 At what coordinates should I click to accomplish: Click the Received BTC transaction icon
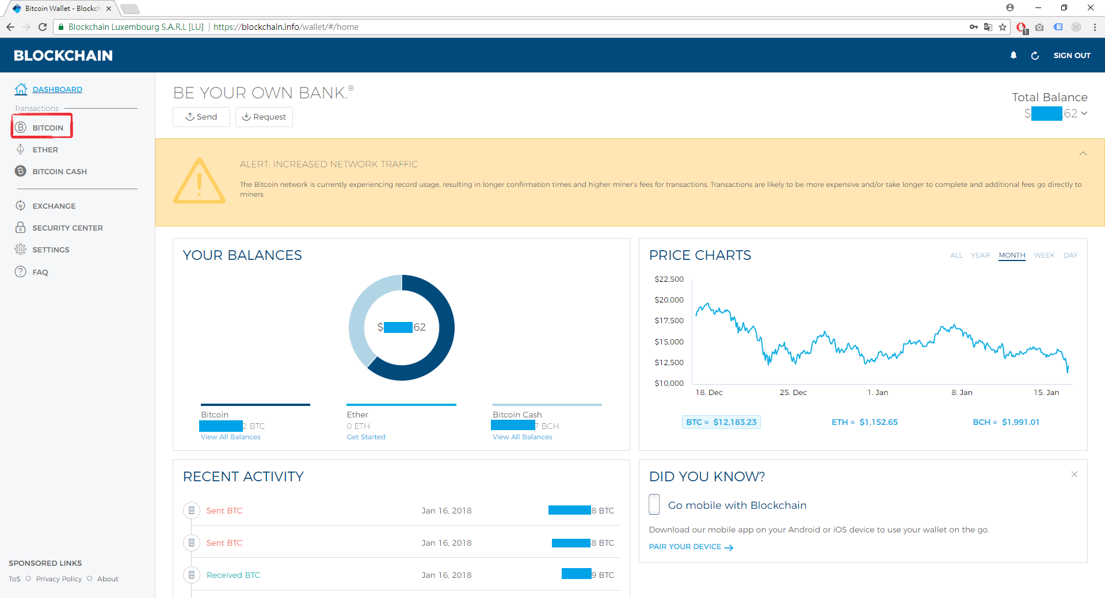pos(192,575)
